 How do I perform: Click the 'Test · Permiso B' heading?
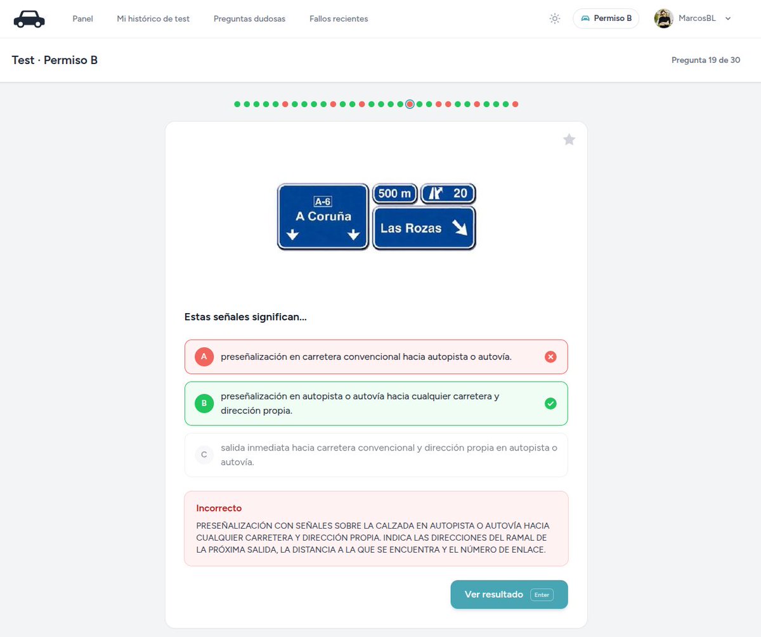55,60
